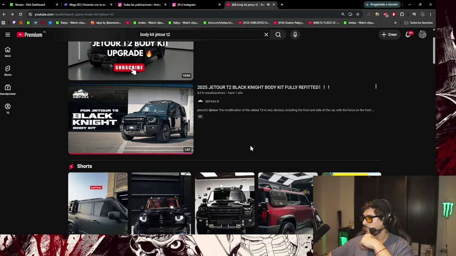Click the Crear button
Screen dimensions: 456x256
click(x=389, y=34)
